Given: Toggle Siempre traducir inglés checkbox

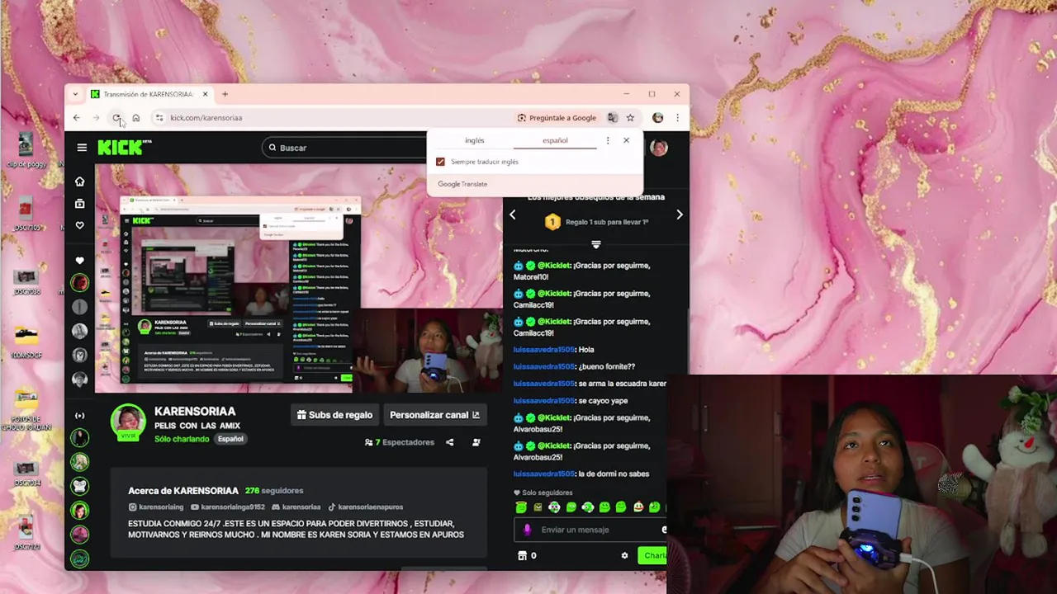Looking at the screenshot, I should [440, 162].
